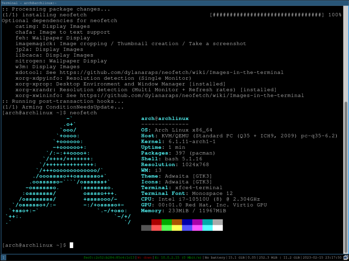
Task: Select the bright green color block
Action: click(167, 228)
